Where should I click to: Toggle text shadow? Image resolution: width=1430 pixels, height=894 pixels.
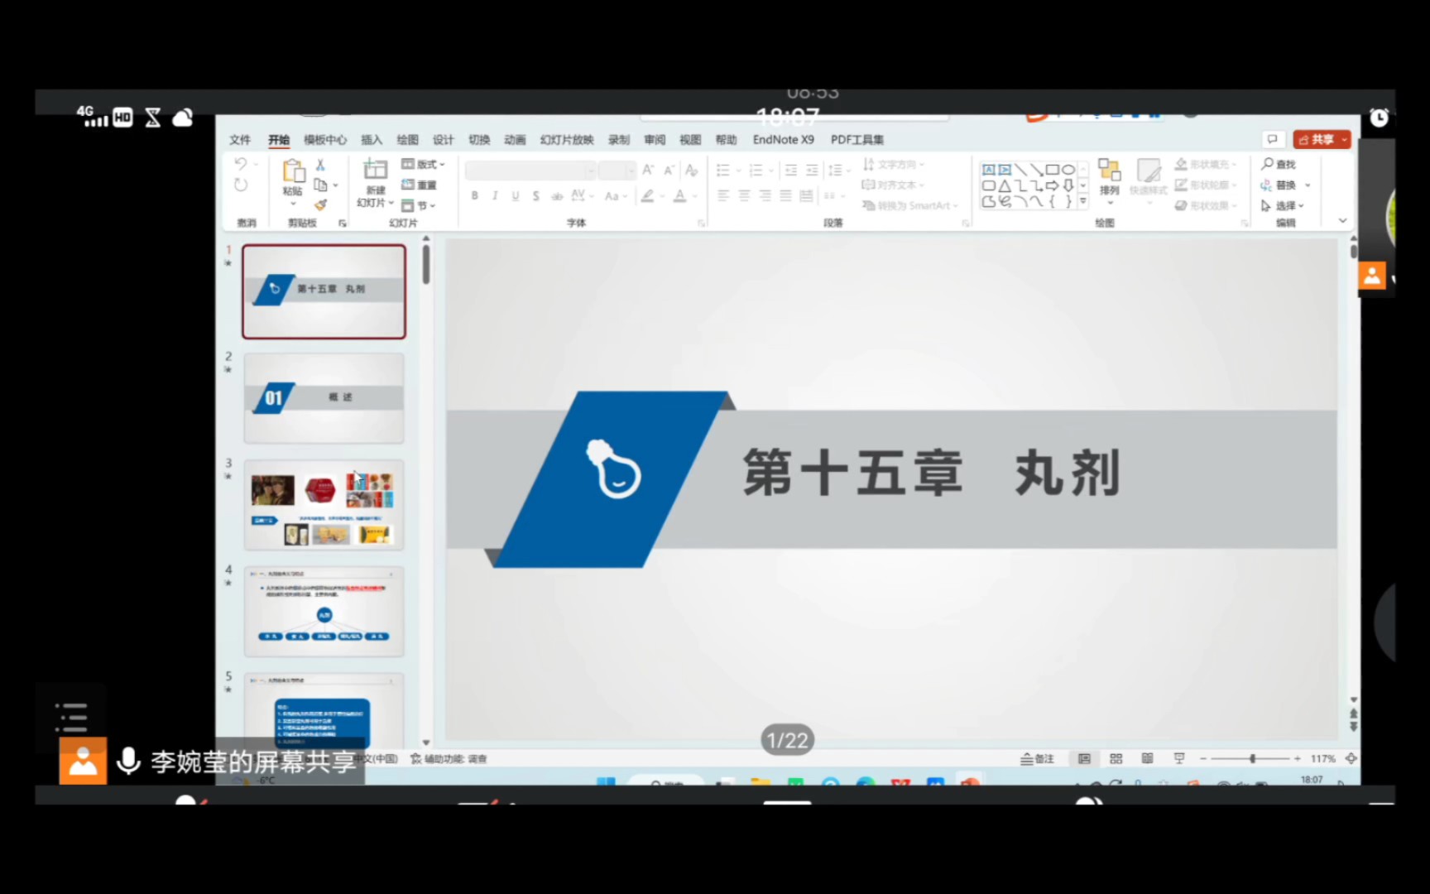[x=536, y=196]
